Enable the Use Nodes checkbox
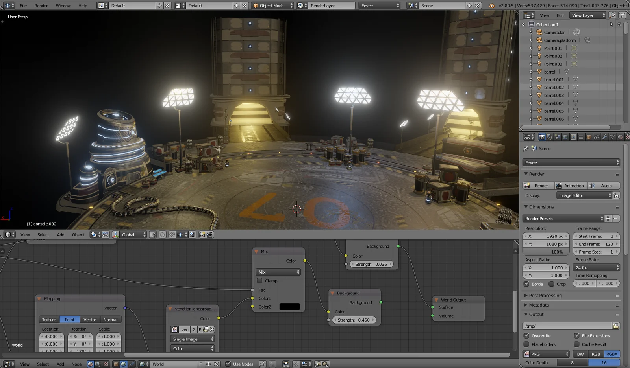630x368 pixels. (x=228, y=364)
